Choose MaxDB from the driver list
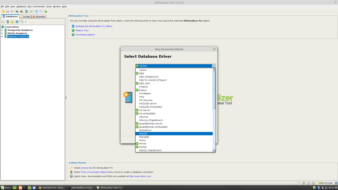This screenshot has height=190, width=338. [x=174, y=134]
